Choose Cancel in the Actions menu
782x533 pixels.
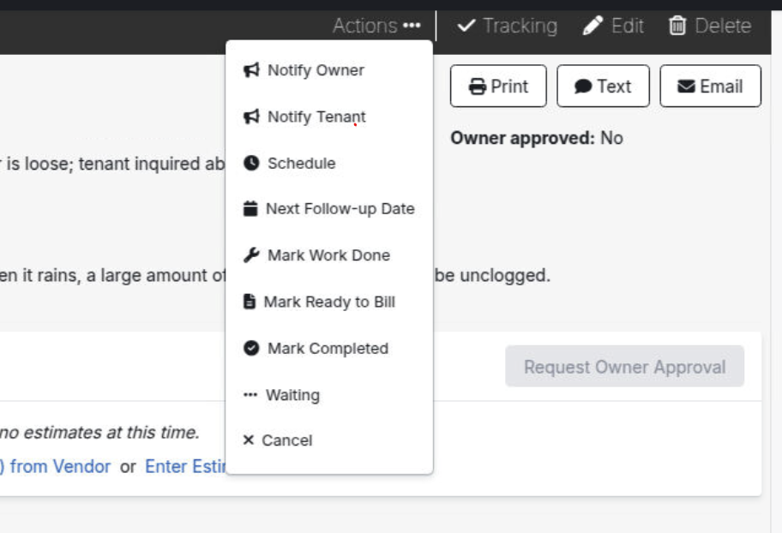[329, 440]
